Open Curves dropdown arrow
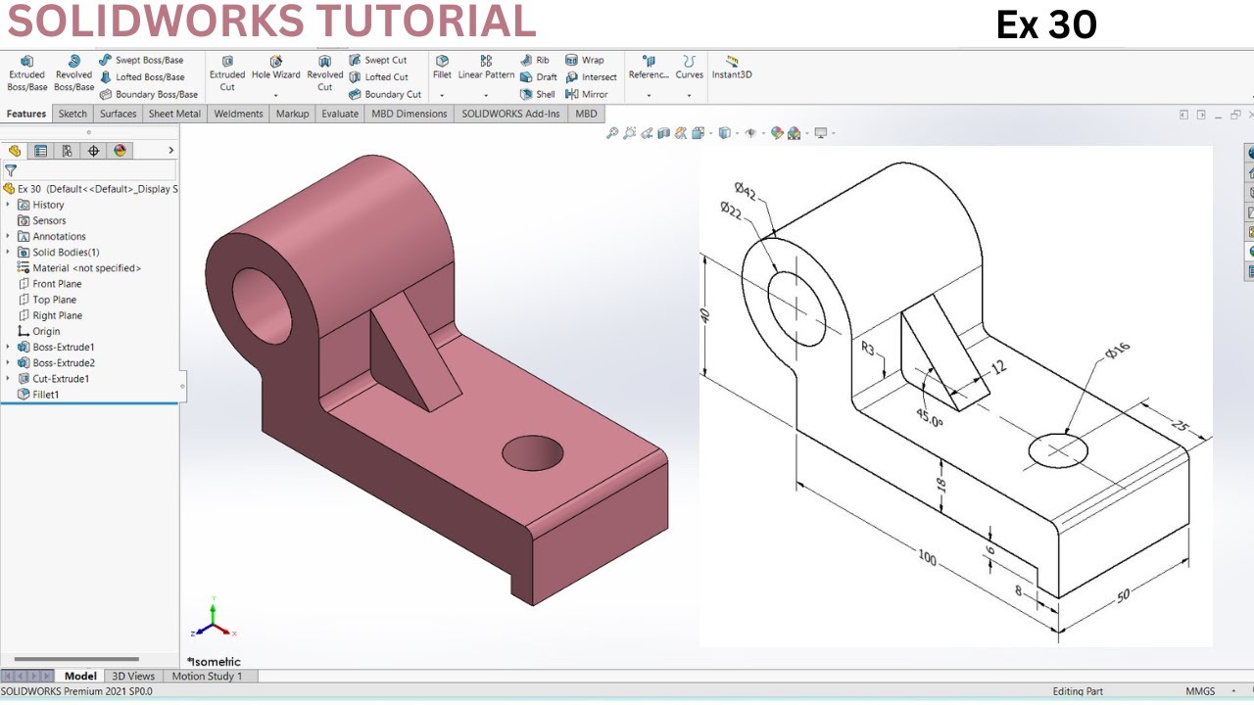1254x705 pixels. [689, 96]
